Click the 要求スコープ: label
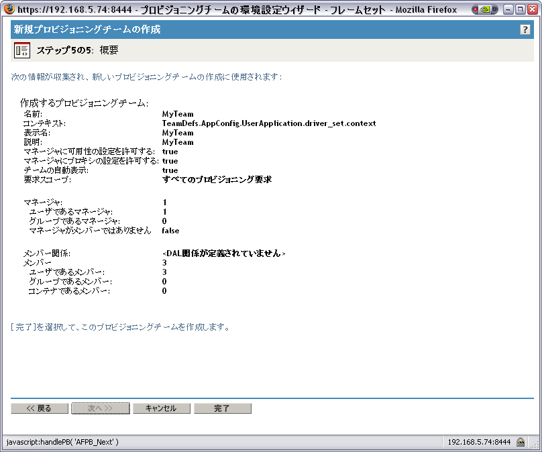 click(48, 179)
